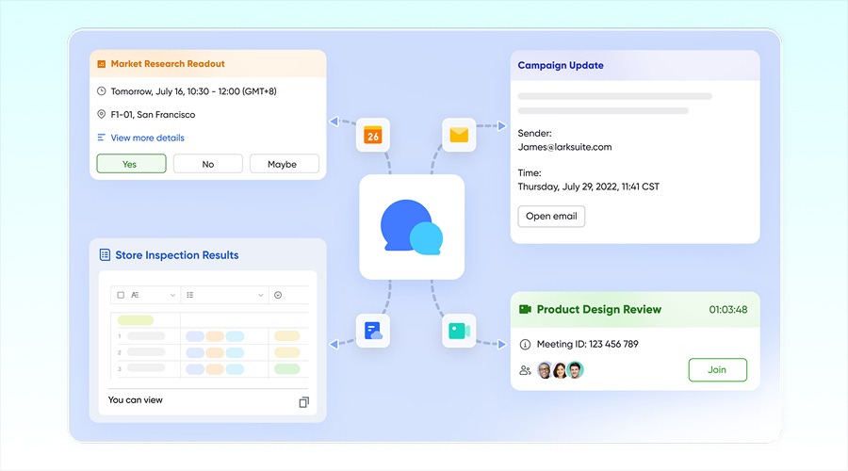The width and height of the screenshot is (848, 471).
Task: Click the Thursday, July 29, 2022 time text
Action: pos(588,187)
